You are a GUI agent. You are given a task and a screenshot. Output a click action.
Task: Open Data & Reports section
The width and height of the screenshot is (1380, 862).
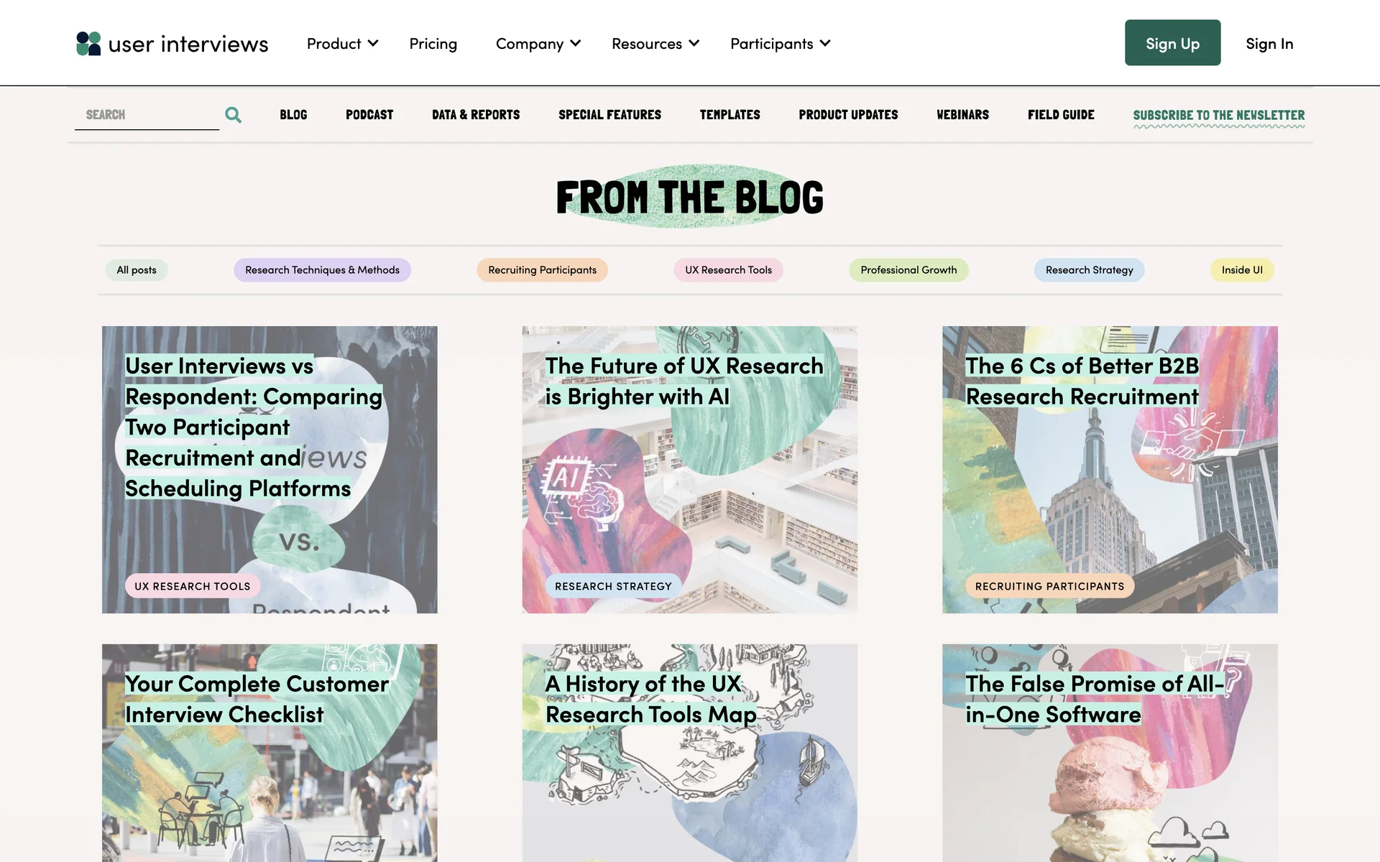pos(476,115)
